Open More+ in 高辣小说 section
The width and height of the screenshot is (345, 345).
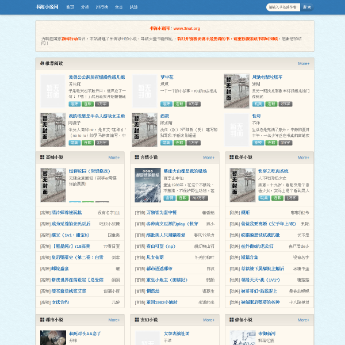[114, 158]
